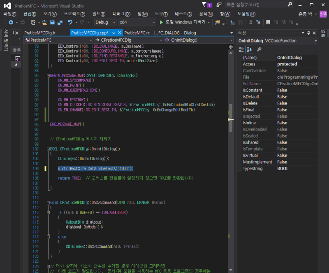Click the Save All icon

60,22
